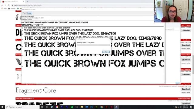Open Spotify from the taskbar
This screenshot has width=194, height=109.
(72, 107)
